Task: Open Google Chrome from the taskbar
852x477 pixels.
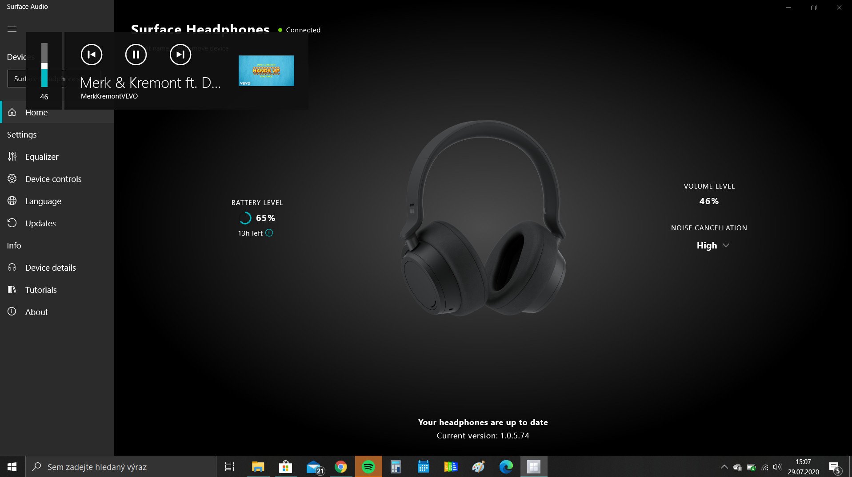Action: (340, 467)
